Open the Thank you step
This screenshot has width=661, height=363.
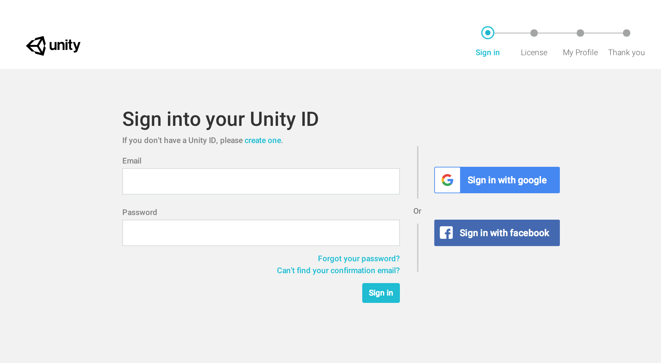(x=626, y=52)
